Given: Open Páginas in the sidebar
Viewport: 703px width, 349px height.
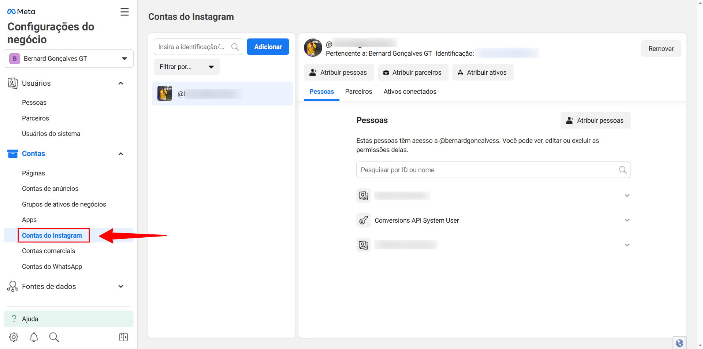Looking at the screenshot, I should [x=33, y=173].
